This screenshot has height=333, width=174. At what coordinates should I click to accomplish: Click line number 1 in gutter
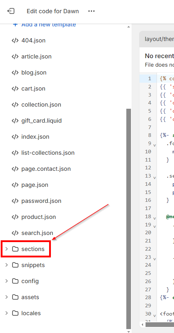pos(150,78)
